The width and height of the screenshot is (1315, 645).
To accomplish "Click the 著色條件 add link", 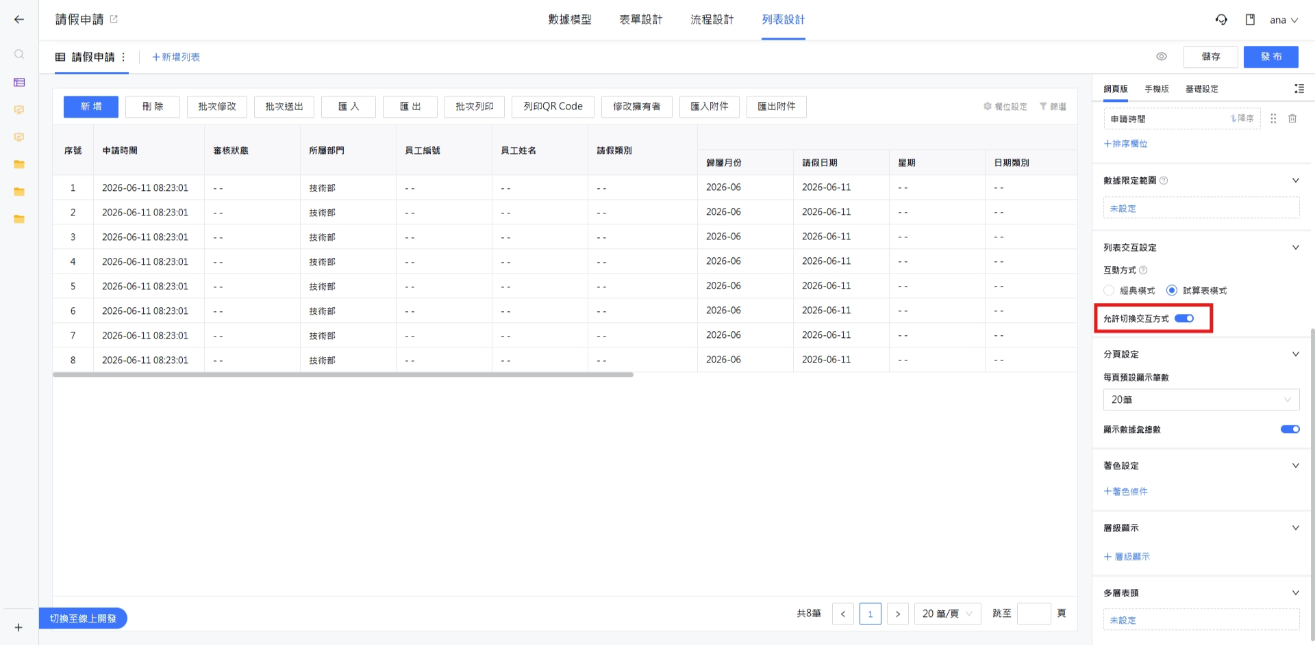I will click(1125, 492).
